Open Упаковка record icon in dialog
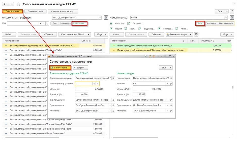The height and width of the screenshot is (141, 237). pos(171,84)
